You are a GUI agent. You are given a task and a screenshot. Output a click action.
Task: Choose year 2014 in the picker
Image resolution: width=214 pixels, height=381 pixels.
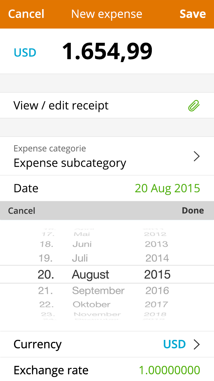157,258
